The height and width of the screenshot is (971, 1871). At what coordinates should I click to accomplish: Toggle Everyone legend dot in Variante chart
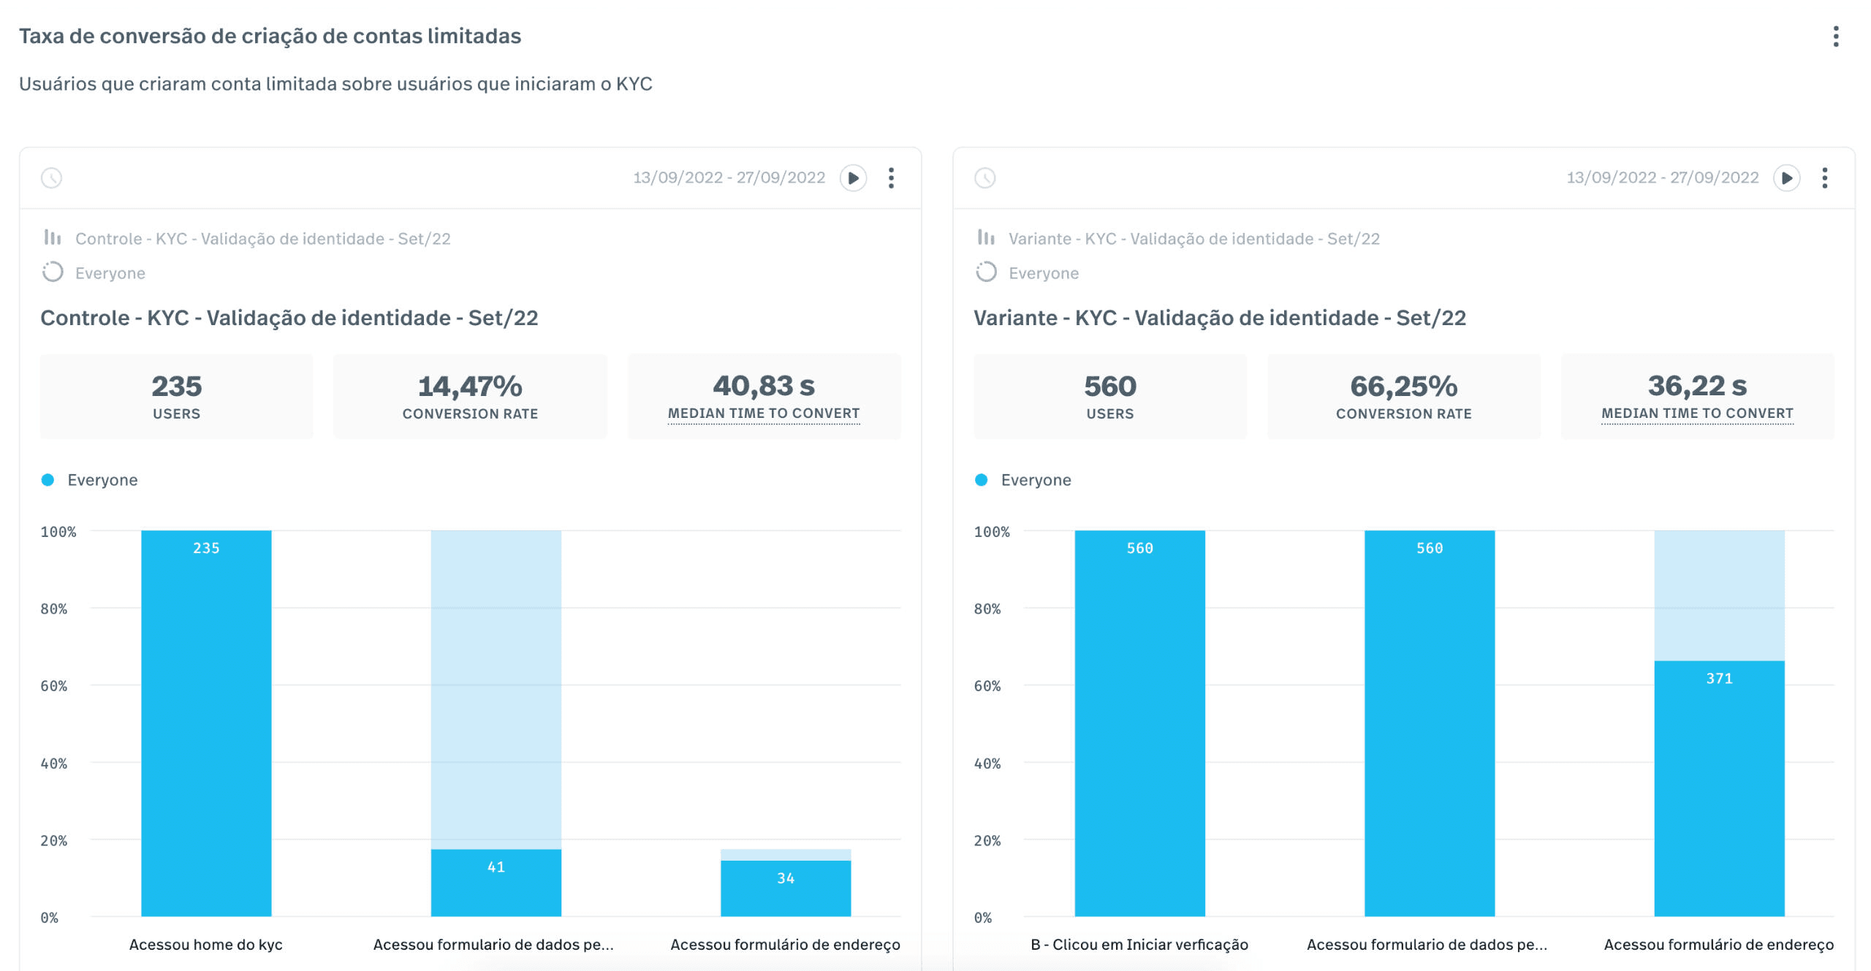[982, 480]
